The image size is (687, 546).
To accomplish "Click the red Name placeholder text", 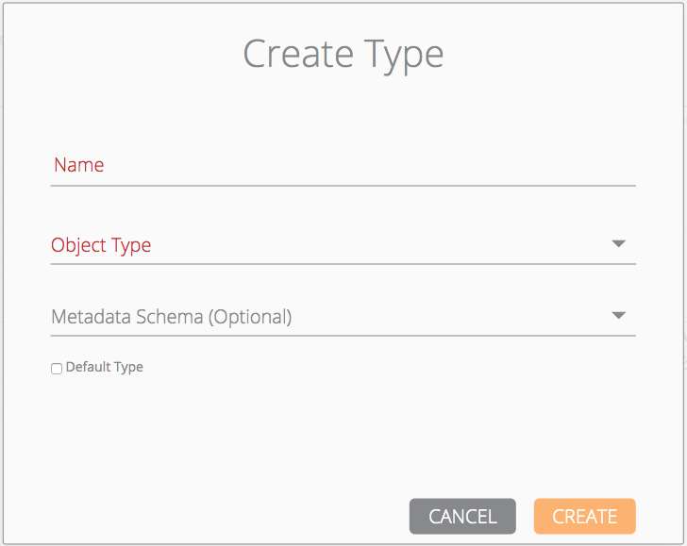I will pyautogui.click(x=79, y=165).
